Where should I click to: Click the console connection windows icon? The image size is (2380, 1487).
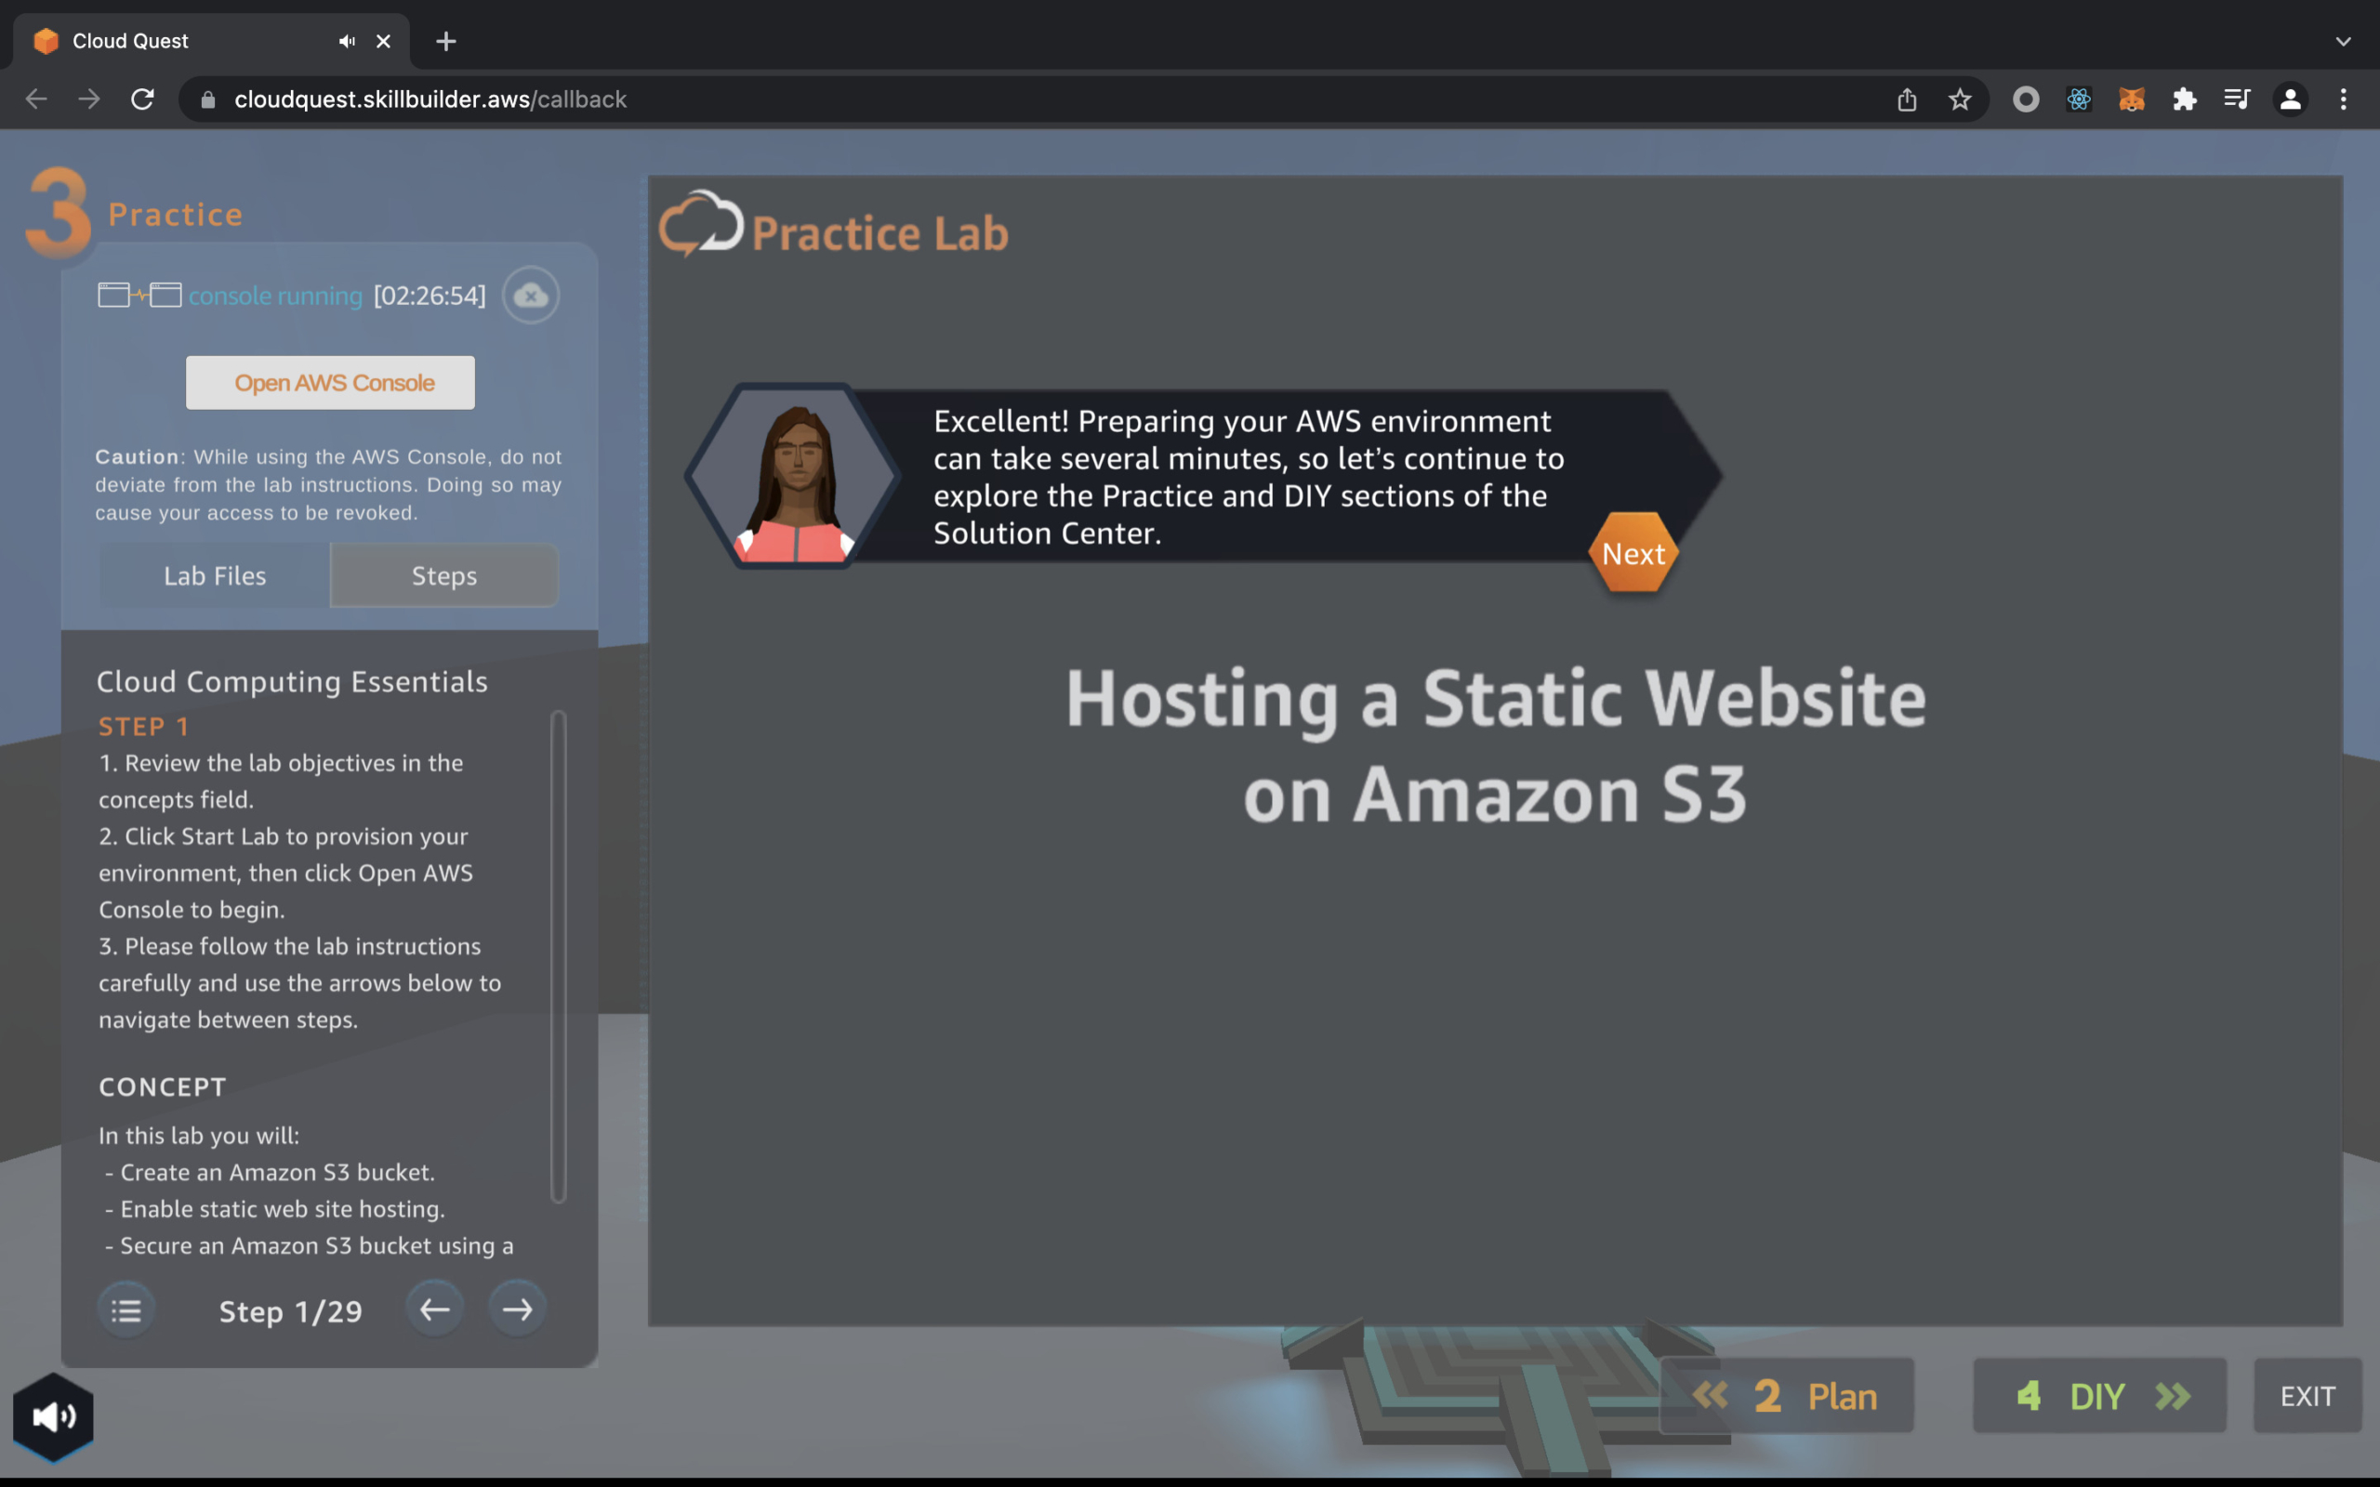coord(139,295)
